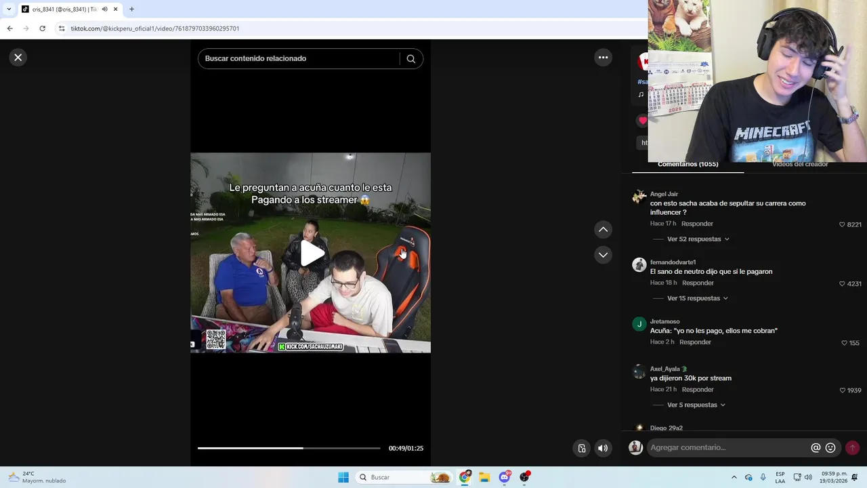Close the cris_8341 browser tab

click(116, 9)
